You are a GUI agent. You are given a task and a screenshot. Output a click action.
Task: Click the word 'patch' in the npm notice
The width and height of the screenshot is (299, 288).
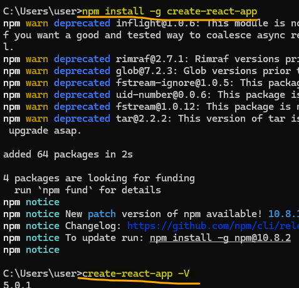(102, 214)
